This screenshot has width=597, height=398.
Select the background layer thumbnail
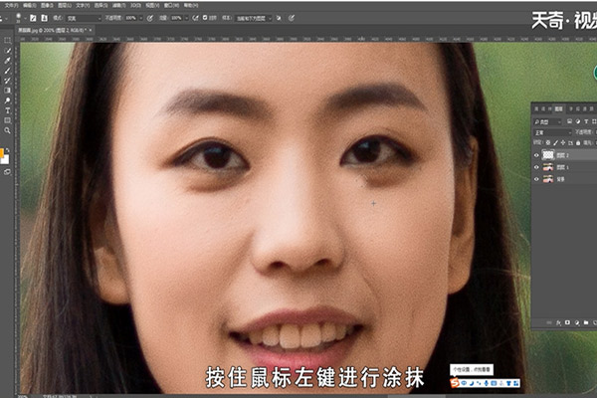(x=548, y=179)
